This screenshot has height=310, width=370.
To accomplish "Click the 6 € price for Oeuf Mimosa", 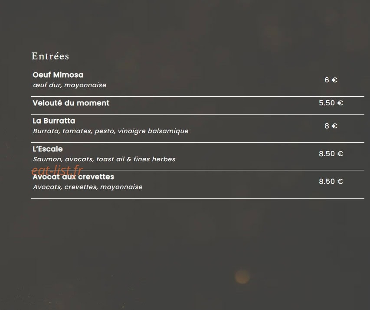I will (x=331, y=80).
